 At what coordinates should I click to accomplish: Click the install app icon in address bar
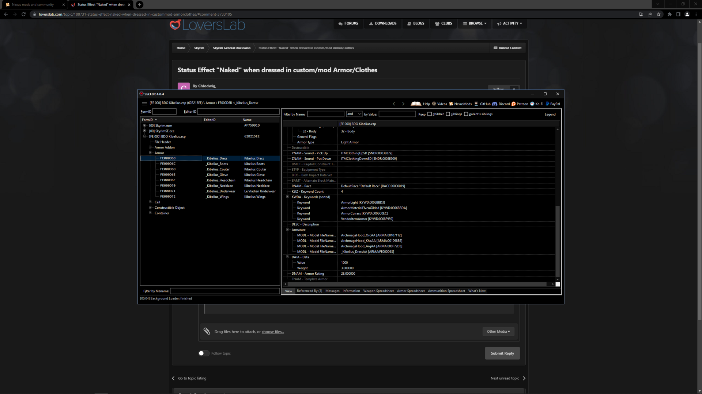click(x=641, y=14)
